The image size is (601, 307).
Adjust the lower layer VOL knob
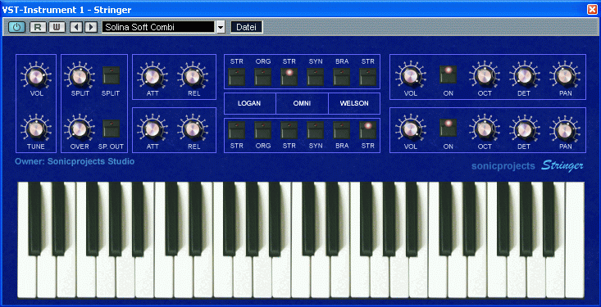410,130
